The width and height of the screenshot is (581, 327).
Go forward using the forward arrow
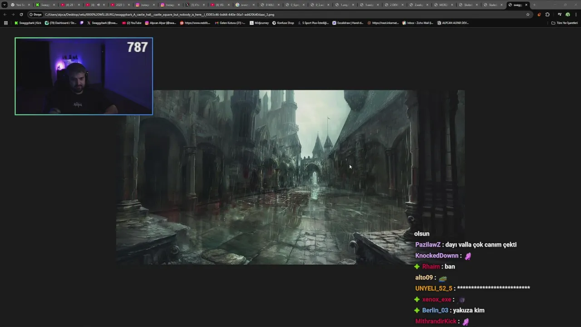pyautogui.click(x=13, y=15)
